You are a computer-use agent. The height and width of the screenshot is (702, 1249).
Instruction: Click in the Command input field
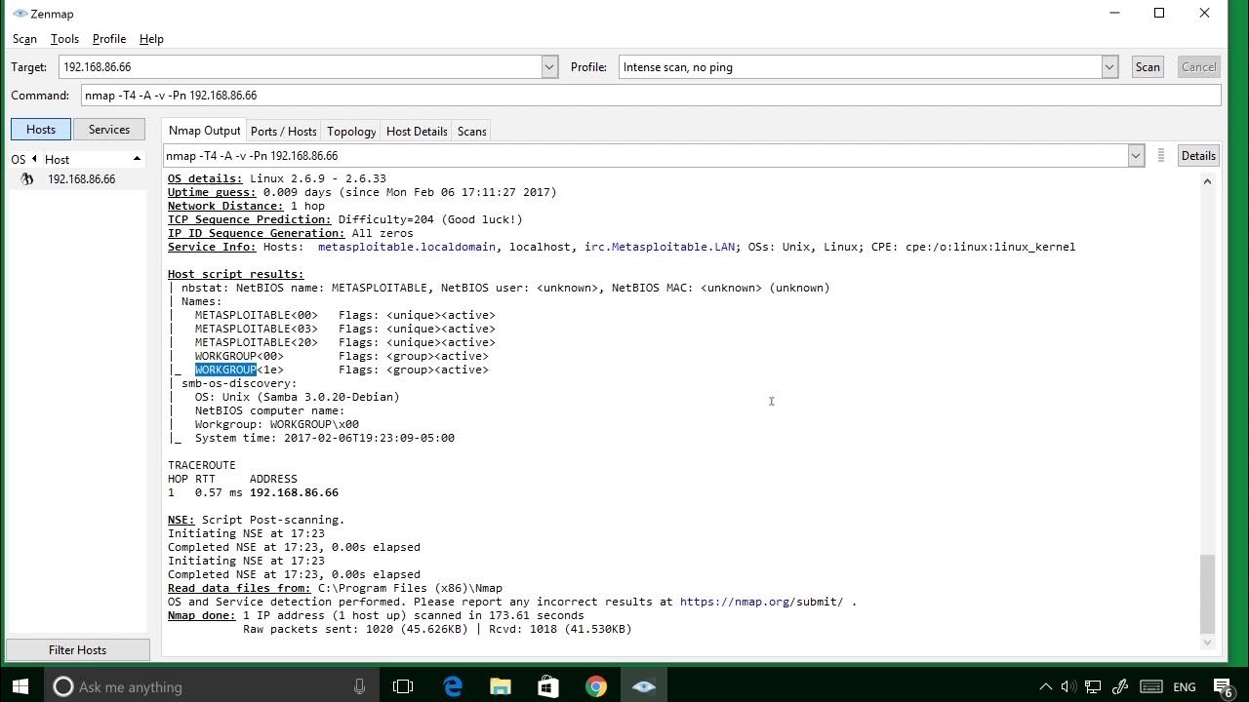coord(651,96)
